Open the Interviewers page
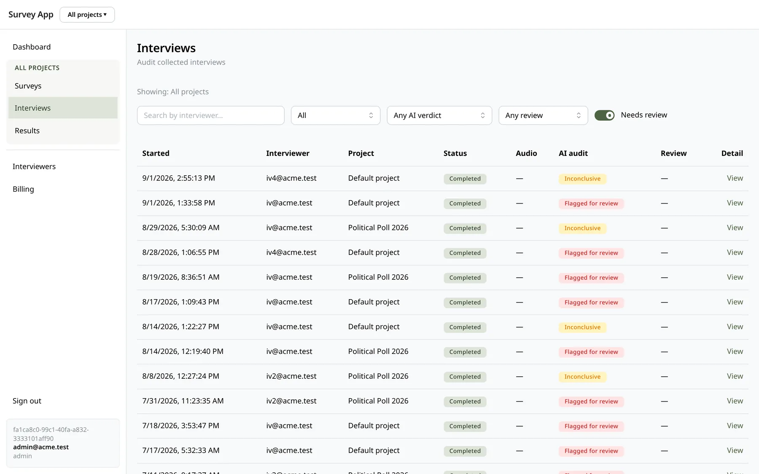 point(34,166)
